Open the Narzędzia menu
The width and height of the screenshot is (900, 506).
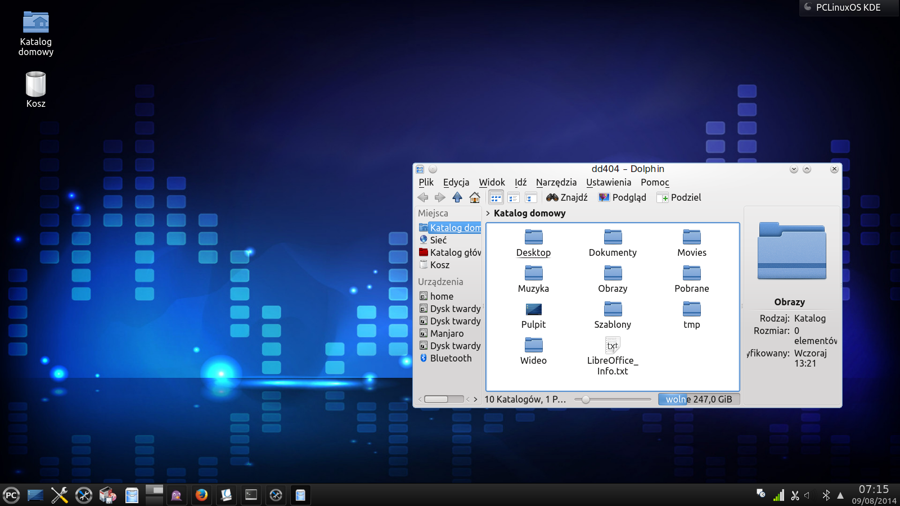coord(556,182)
